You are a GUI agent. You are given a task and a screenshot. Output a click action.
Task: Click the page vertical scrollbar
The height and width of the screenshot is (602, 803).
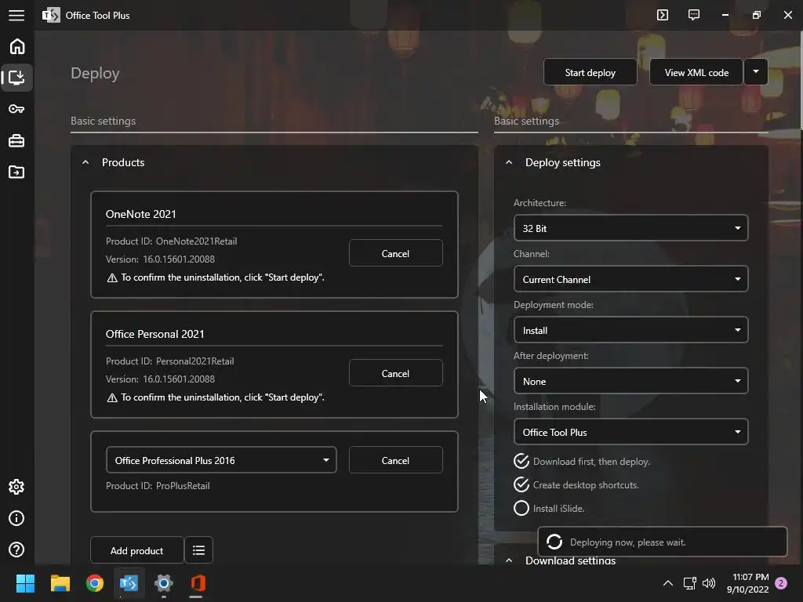tap(801, 81)
